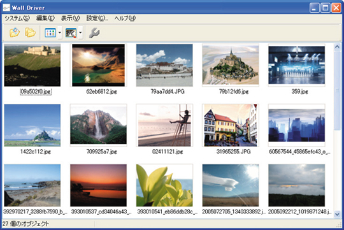Select the 62eb6812.jpg thumbnail
This screenshot has height=230, width=344.
tap(98, 65)
